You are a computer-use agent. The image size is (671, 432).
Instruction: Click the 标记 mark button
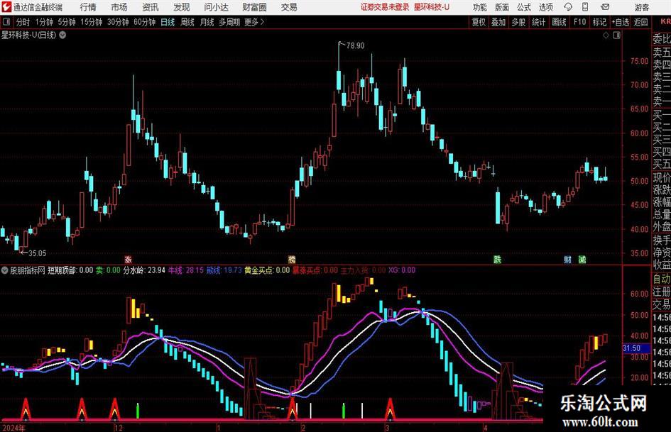(x=599, y=22)
